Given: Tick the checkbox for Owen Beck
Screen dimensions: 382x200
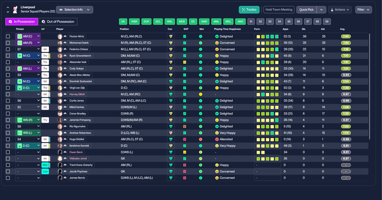Looking at the screenshot, I should 8,152.
